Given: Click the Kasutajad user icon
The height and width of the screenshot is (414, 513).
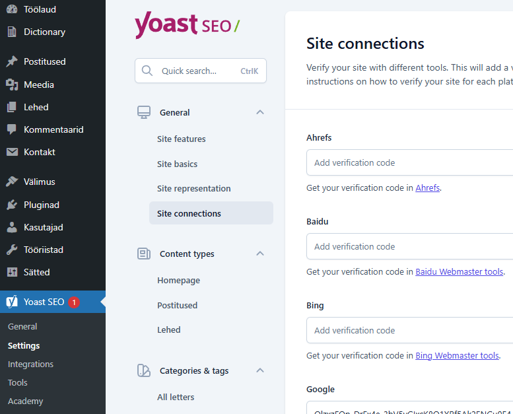Looking at the screenshot, I should click(12, 227).
